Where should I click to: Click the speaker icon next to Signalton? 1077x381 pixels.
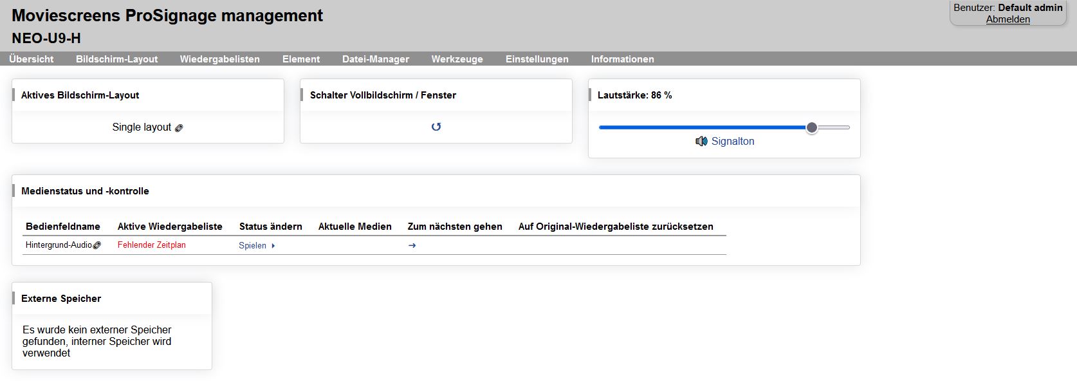(x=701, y=141)
